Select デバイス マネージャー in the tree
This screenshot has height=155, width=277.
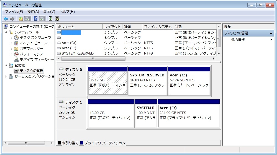pos(37,60)
